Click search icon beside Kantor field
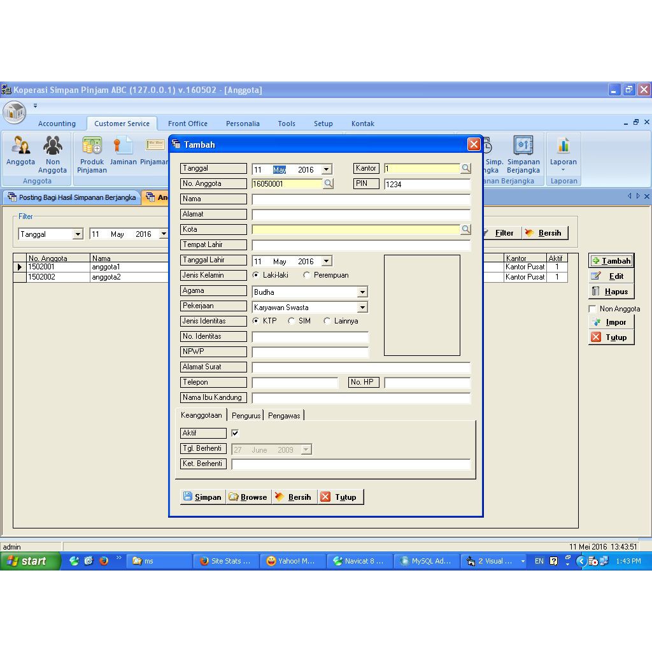The height and width of the screenshot is (652, 652). [x=466, y=169]
